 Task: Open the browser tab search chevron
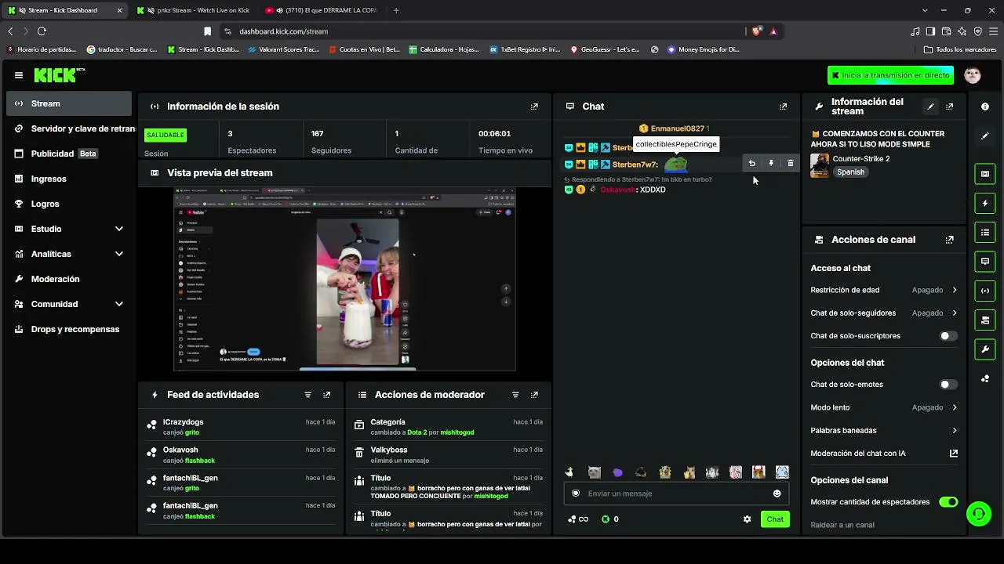(x=925, y=10)
